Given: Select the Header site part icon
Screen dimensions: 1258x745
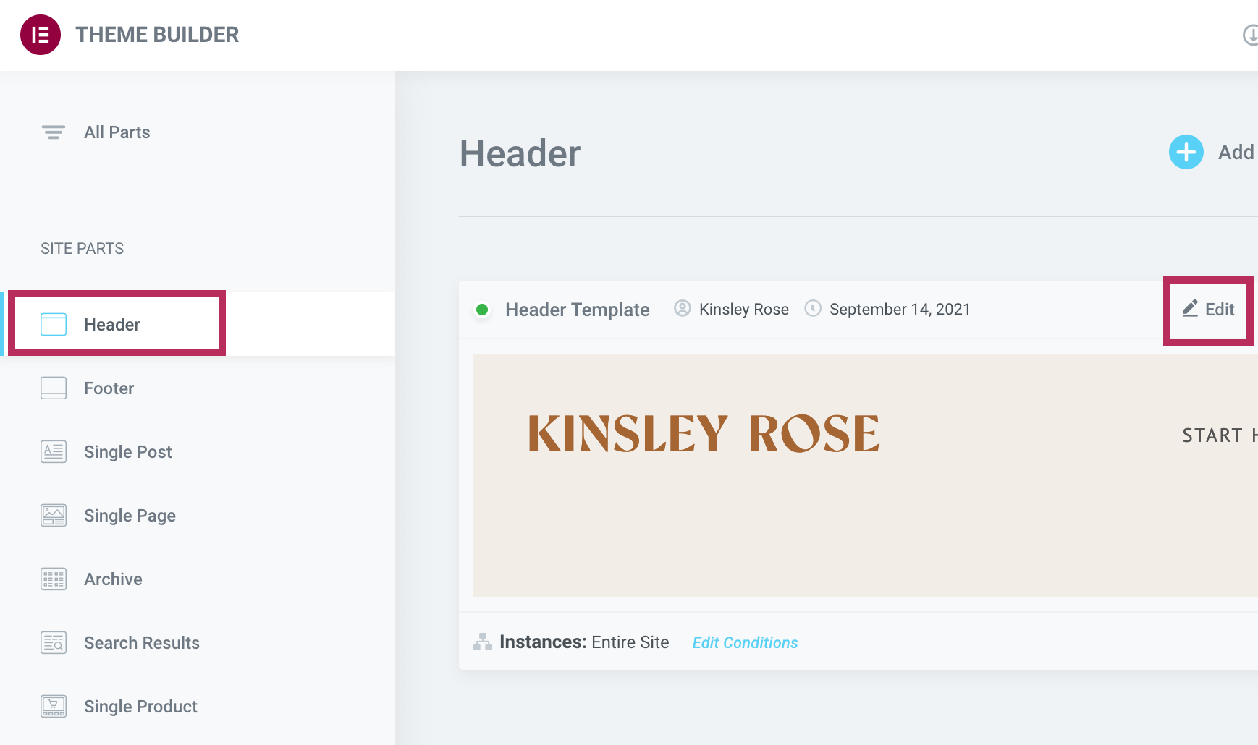Looking at the screenshot, I should pyautogui.click(x=53, y=324).
